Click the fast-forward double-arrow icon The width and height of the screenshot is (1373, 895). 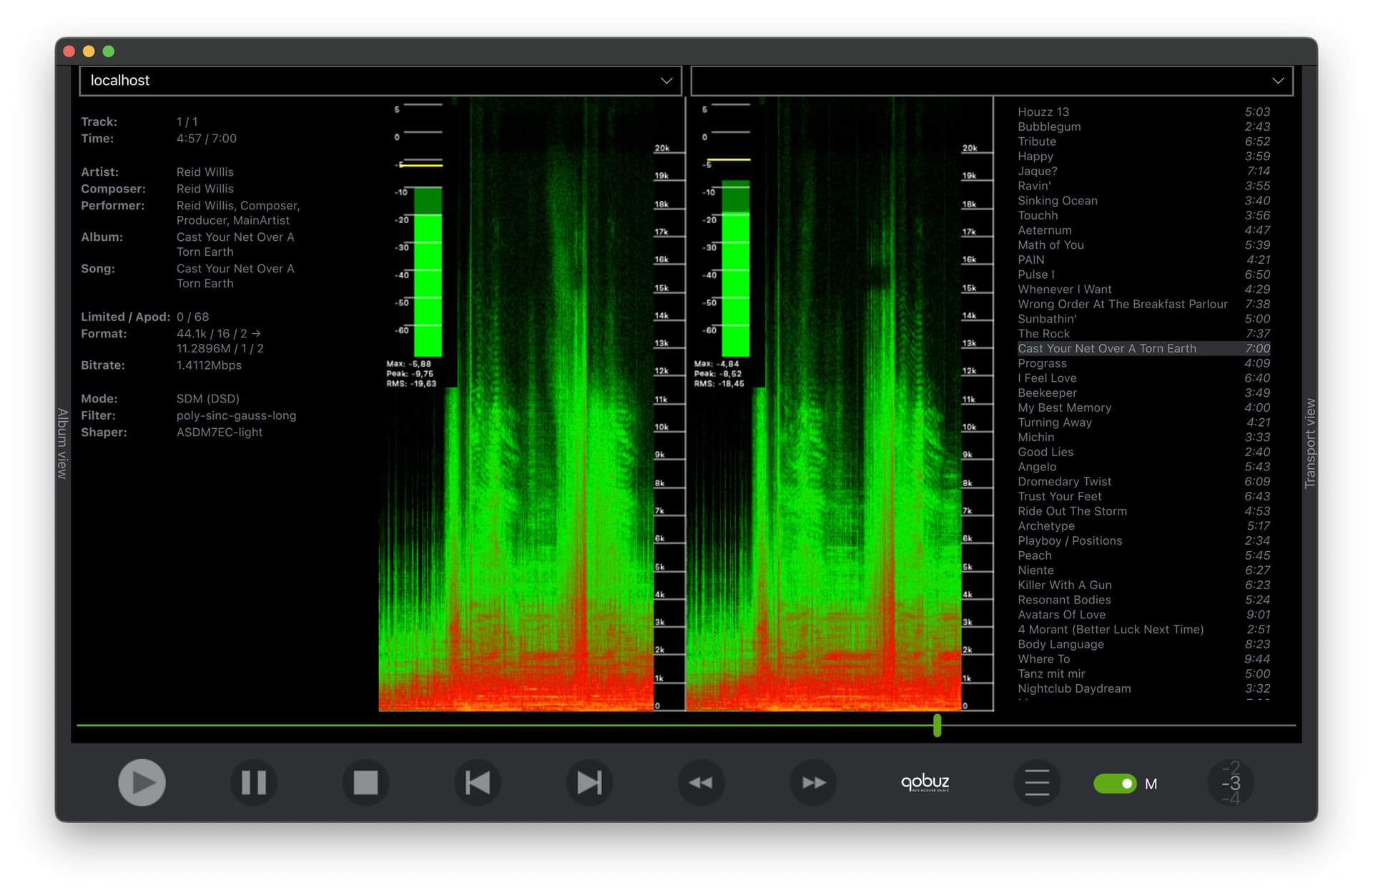pyautogui.click(x=813, y=783)
